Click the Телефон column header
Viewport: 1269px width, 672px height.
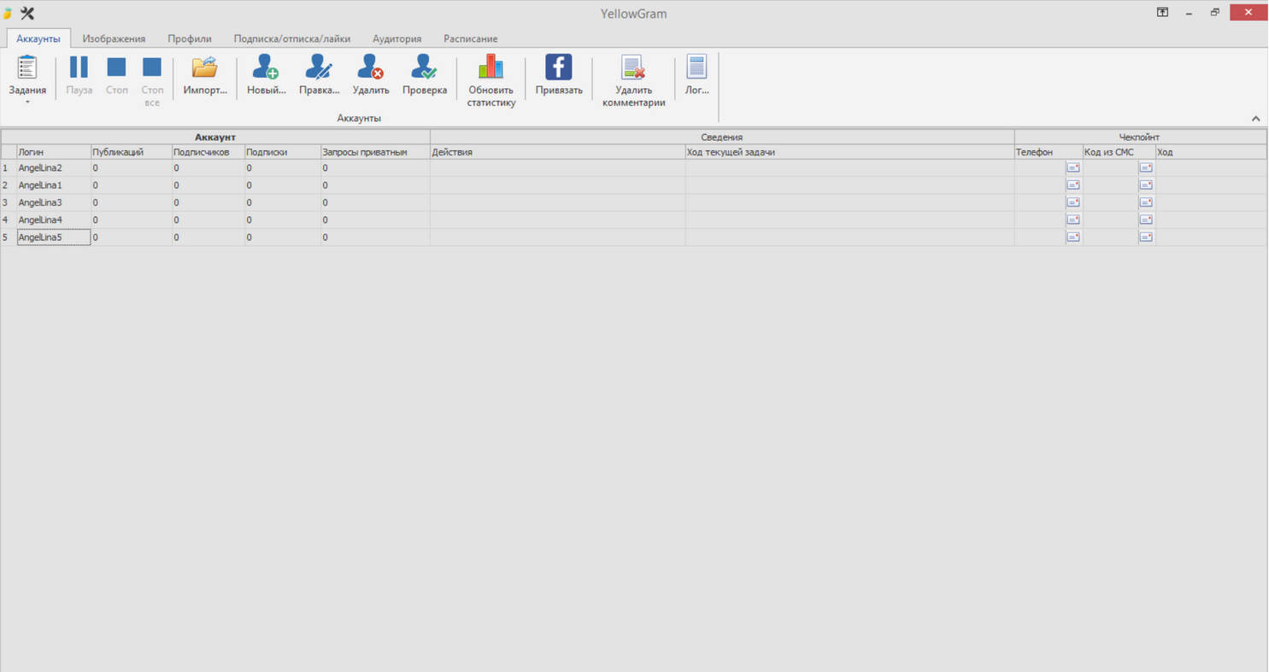tap(1049, 152)
